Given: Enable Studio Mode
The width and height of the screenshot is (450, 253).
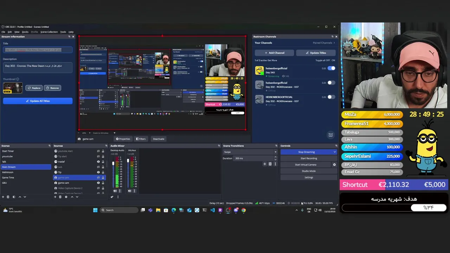Looking at the screenshot, I should pos(308,171).
